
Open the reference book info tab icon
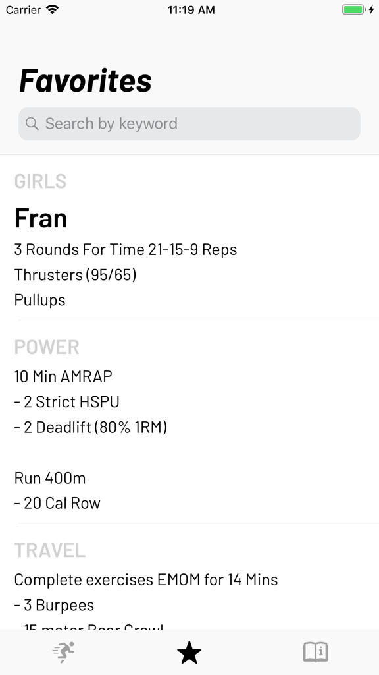tap(315, 653)
